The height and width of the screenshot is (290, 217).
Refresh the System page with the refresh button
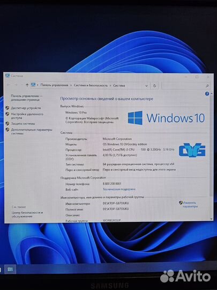[x=155, y=85]
